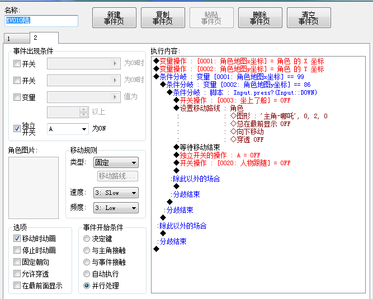The height and width of the screenshot is (299, 373).
Task: Select the outermost 除此以外的场合 line
Action: coord(182,226)
